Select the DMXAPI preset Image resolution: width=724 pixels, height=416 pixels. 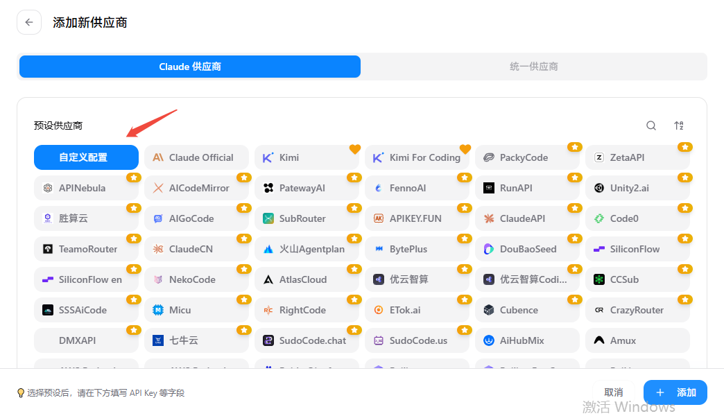click(87, 340)
